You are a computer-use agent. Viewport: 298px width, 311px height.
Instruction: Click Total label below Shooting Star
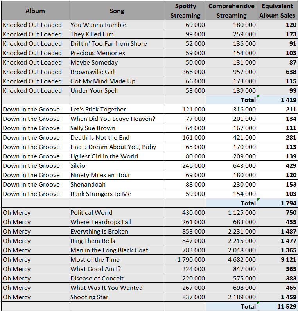coord(232,306)
